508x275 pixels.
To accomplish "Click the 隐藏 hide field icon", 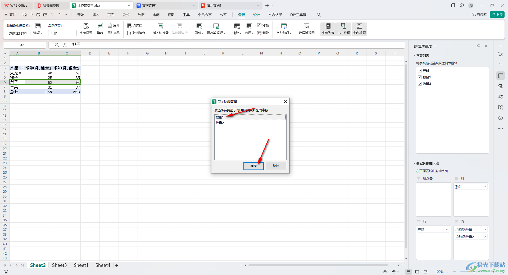I will [x=100, y=29].
